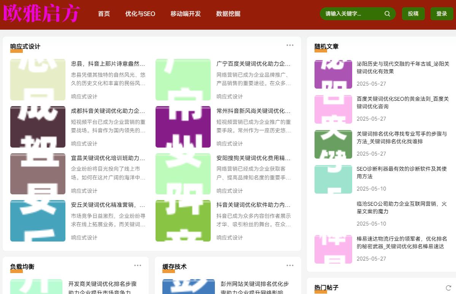Click thumbnail of the 安阳搜狗 article
The height and width of the screenshot is (294, 456).
click(x=183, y=173)
